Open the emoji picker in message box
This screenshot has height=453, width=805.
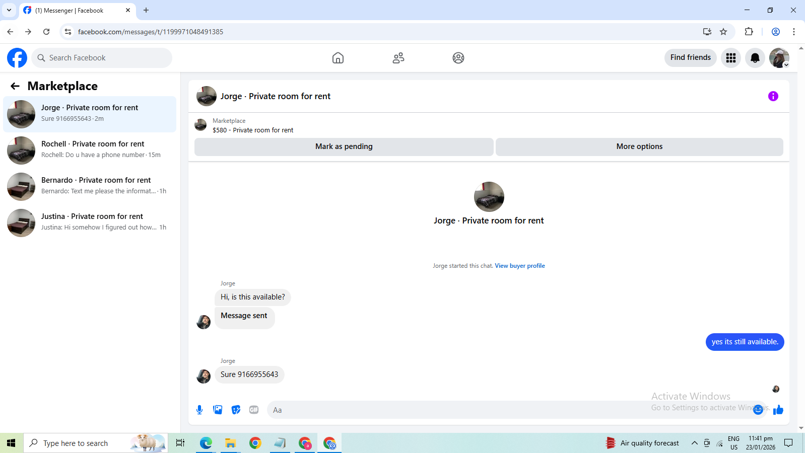pos(758,410)
